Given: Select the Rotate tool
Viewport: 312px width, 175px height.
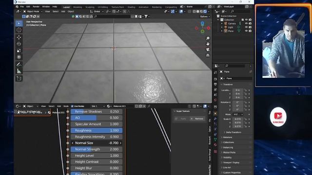Looking at the screenshot, I should 19,44.
